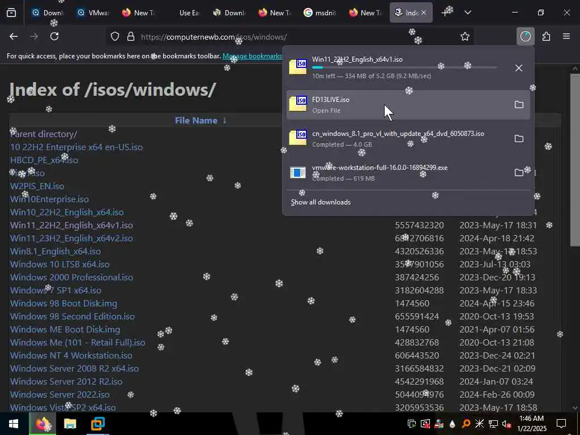The image size is (580, 435).
Task: Reload the current page
Action: point(54,36)
